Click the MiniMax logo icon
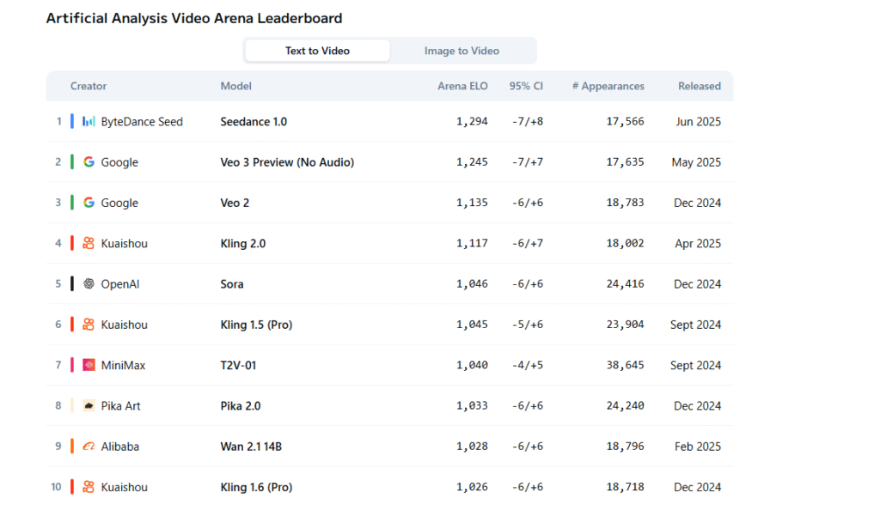 [x=89, y=365]
